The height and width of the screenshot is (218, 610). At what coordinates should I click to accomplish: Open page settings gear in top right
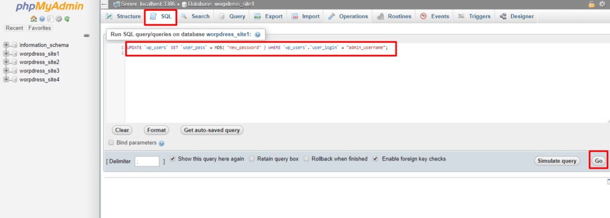click(x=603, y=4)
